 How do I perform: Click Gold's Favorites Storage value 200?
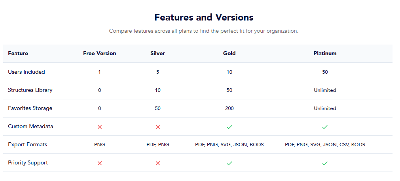coord(229,108)
